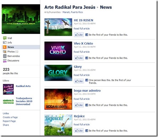Click the 223 people like this count

coord(10,71)
